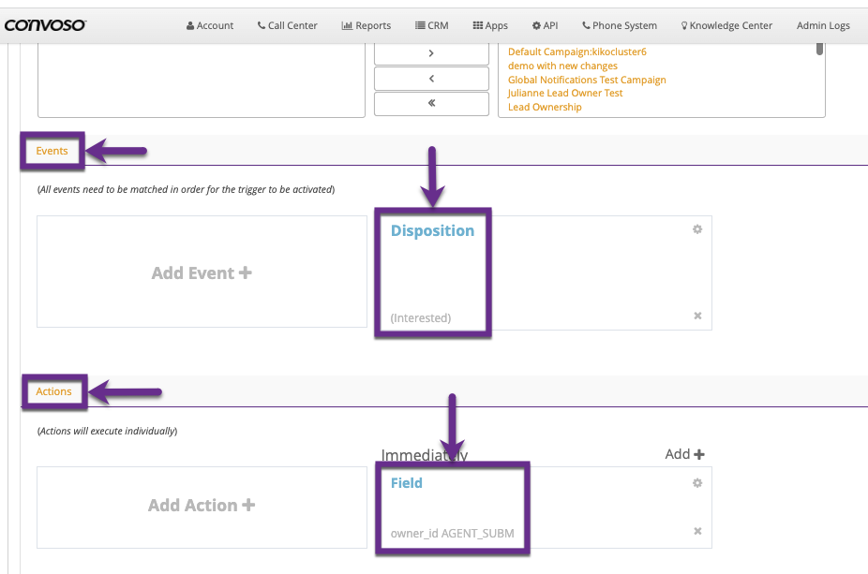The height and width of the screenshot is (574, 868).
Task: Click the Convoso logo
Action: click(45, 25)
